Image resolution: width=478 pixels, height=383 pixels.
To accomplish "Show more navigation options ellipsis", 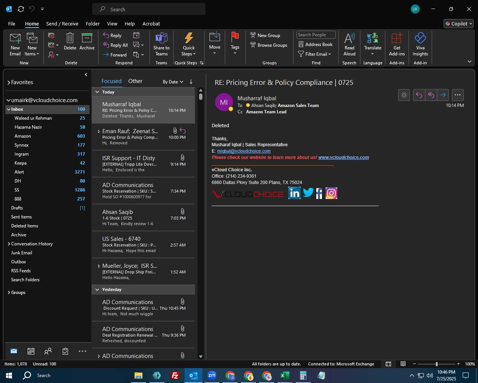I will point(83,351).
